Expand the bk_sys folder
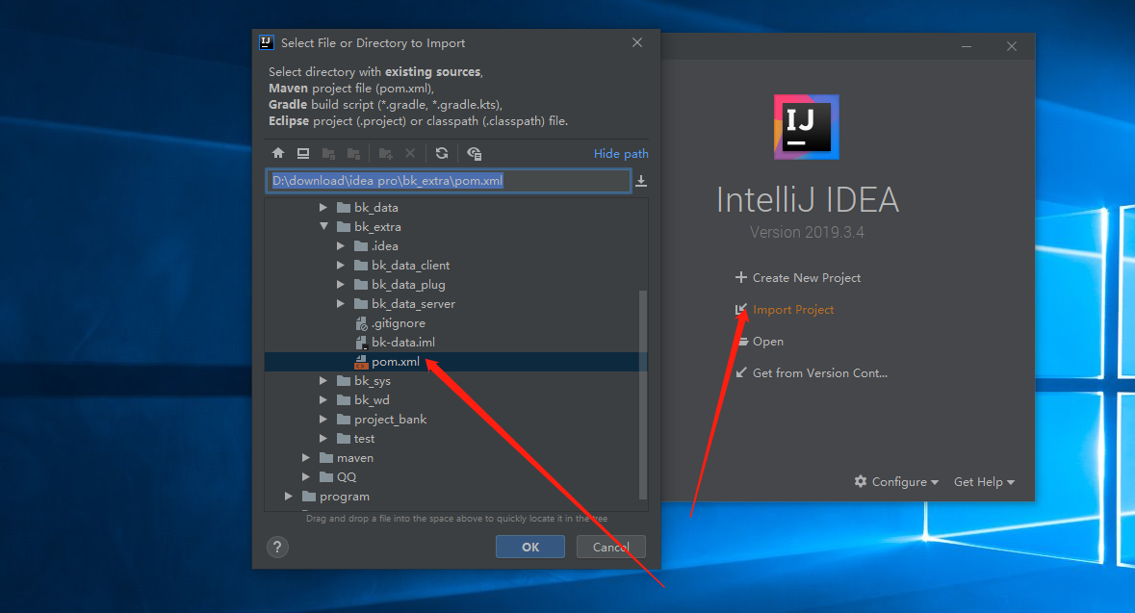Viewport: 1135px width, 613px height. coord(322,381)
